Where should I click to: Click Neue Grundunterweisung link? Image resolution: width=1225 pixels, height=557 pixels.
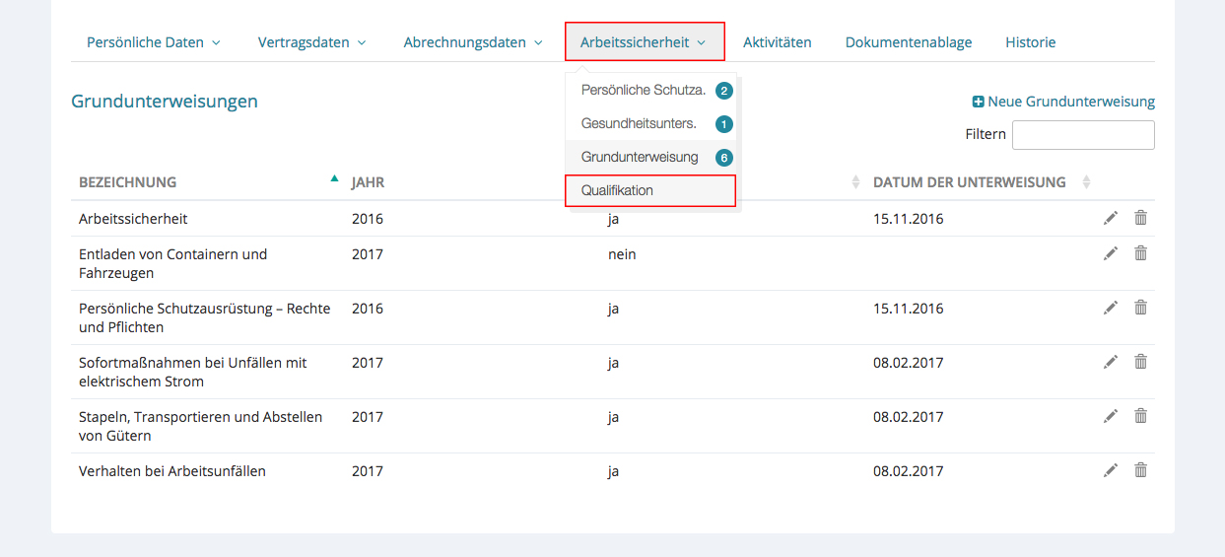[1063, 102]
